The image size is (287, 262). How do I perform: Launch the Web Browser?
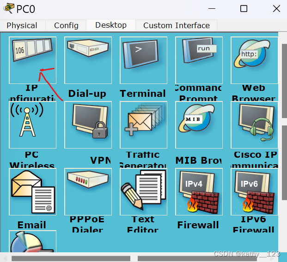(x=255, y=60)
